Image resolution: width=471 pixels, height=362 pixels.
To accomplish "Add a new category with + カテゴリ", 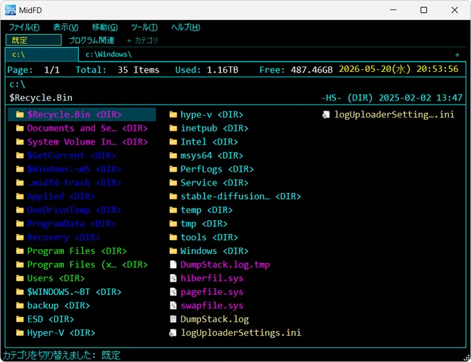I will click(142, 40).
